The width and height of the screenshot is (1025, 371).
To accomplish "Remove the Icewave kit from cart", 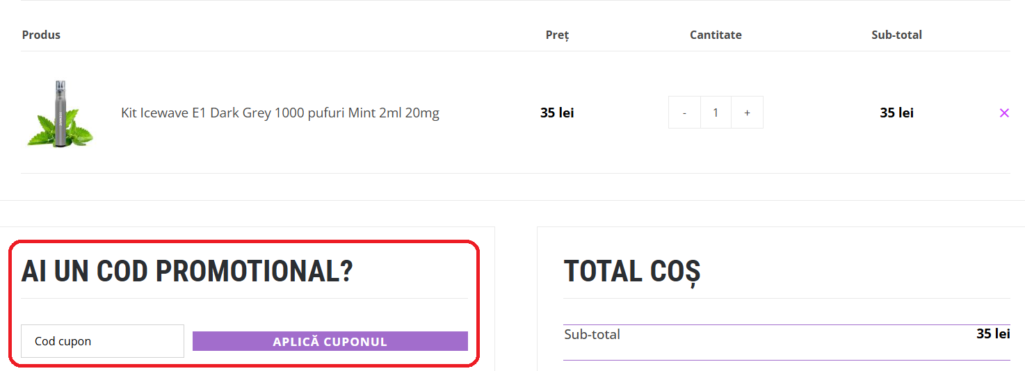I will click(1003, 113).
